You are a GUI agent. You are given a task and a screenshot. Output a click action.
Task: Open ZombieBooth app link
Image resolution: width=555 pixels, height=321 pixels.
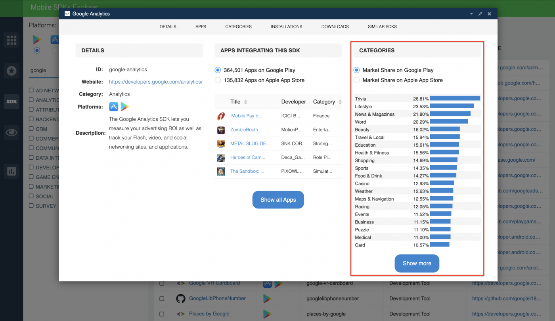point(244,130)
